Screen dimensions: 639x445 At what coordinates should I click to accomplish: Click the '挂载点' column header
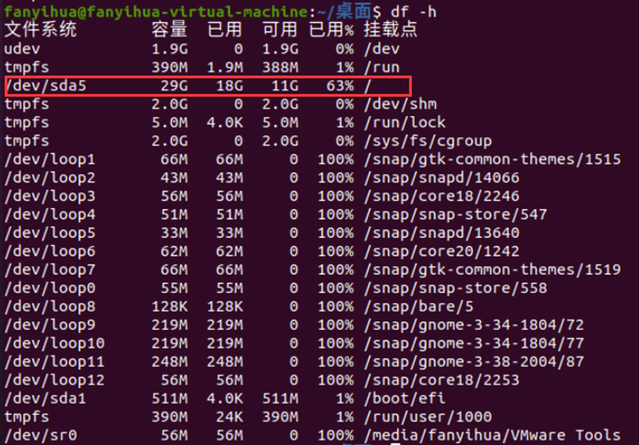391,30
